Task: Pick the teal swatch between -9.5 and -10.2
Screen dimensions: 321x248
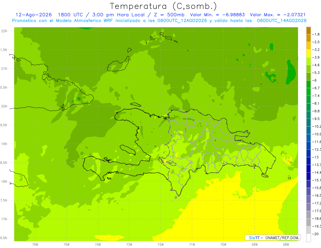Action: 308,123
